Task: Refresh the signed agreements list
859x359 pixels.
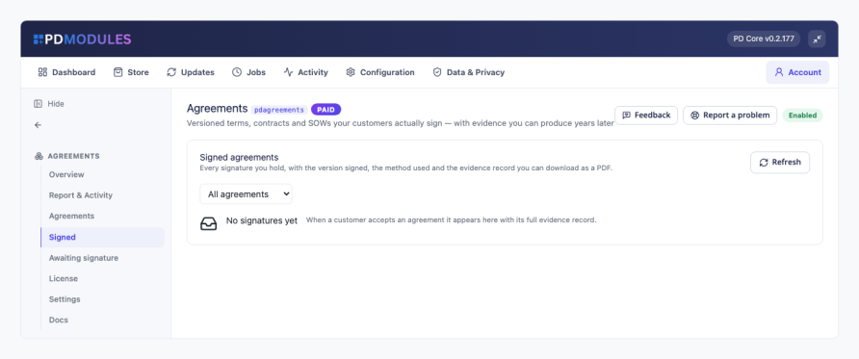Action: [x=780, y=163]
